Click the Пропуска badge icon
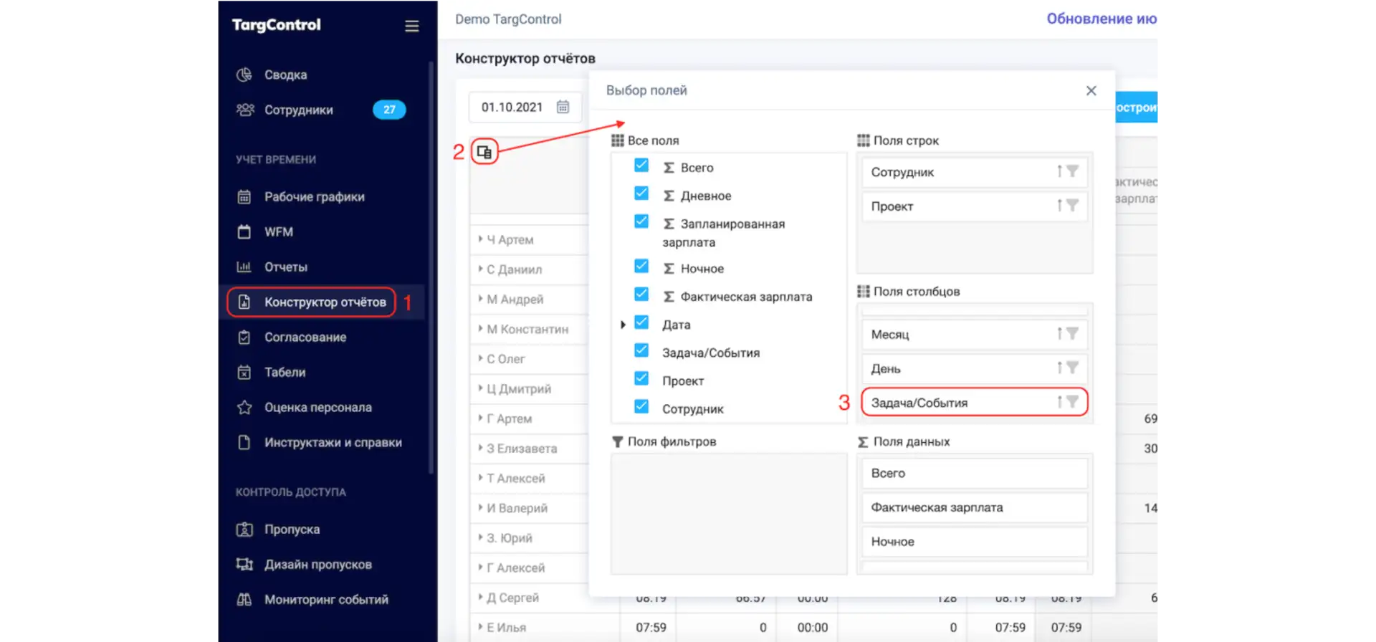The width and height of the screenshot is (1376, 642). pyautogui.click(x=244, y=530)
